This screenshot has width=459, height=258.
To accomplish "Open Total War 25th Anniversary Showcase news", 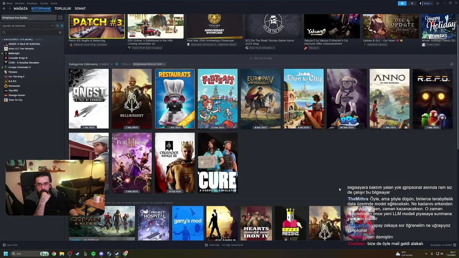I will (214, 26).
